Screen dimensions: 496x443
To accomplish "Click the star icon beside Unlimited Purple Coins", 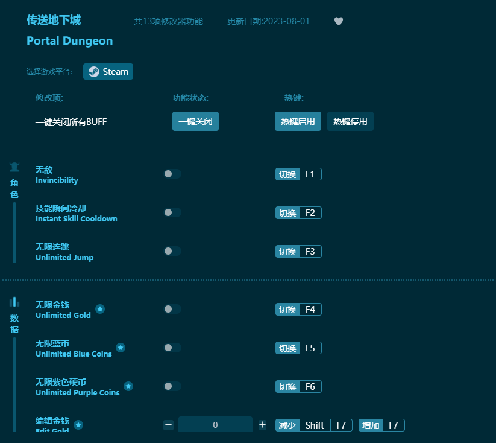I will [127, 386].
